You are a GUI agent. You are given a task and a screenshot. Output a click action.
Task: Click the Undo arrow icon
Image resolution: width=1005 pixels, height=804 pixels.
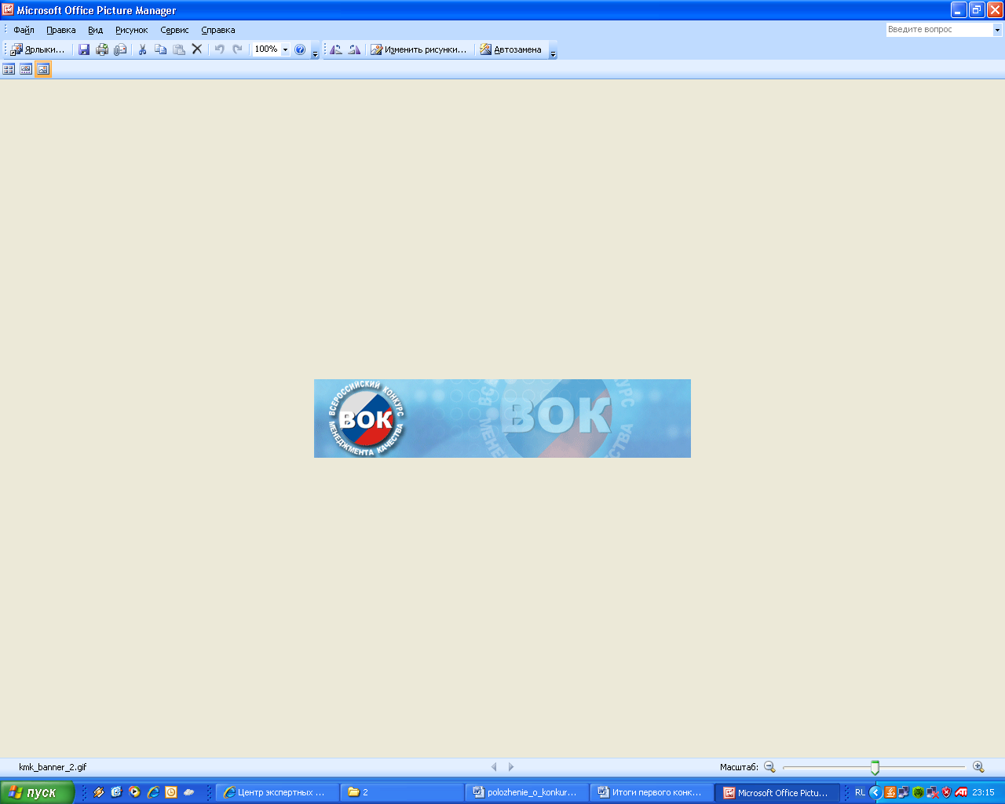pyautogui.click(x=220, y=49)
